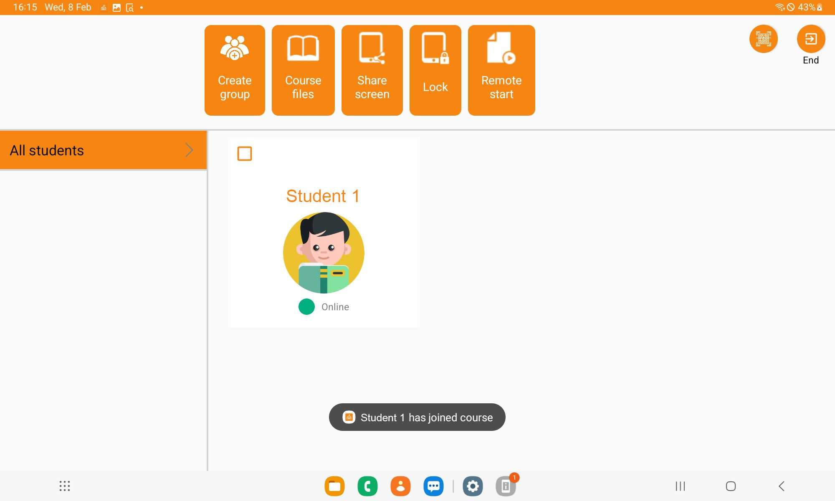Enable screen lock for students

(435, 70)
